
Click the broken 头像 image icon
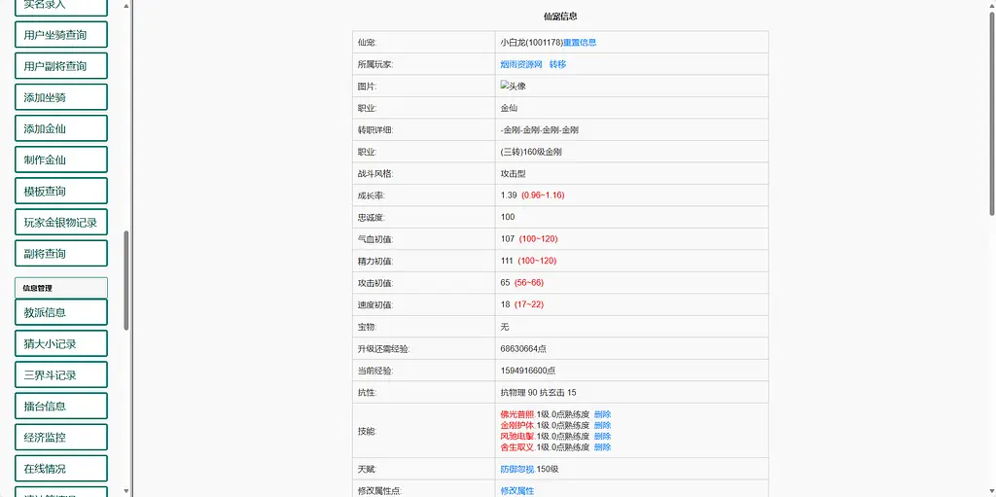pyautogui.click(x=513, y=86)
